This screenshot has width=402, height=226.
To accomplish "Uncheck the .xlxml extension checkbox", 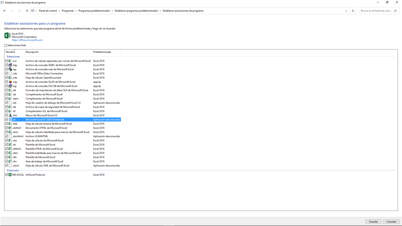I will (7, 166).
